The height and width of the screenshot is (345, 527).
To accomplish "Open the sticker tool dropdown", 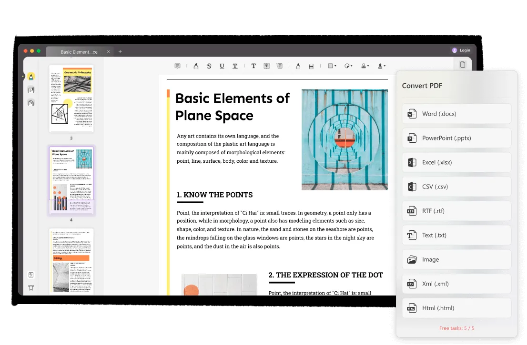I will (348, 66).
